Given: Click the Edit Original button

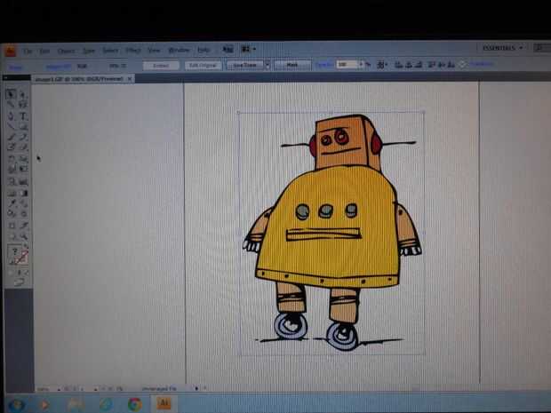Looking at the screenshot, I should click(x=204, y=66).
